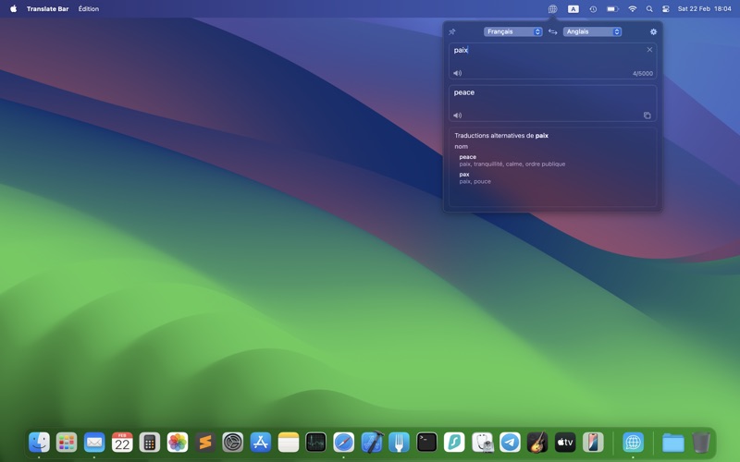The height and width of the screenshot is (462, 740).
Task: Open Safari from the Dock
Action: click(x=343, y=443)
